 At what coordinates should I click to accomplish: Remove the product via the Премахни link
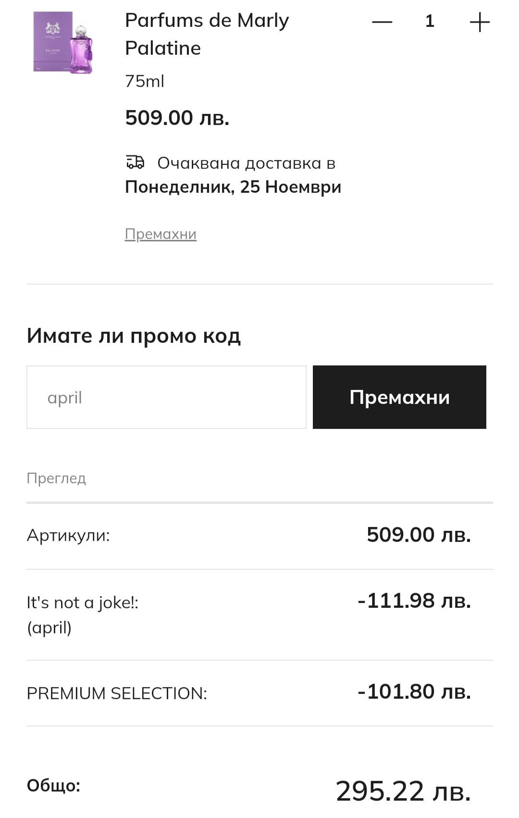click(161, 234)
